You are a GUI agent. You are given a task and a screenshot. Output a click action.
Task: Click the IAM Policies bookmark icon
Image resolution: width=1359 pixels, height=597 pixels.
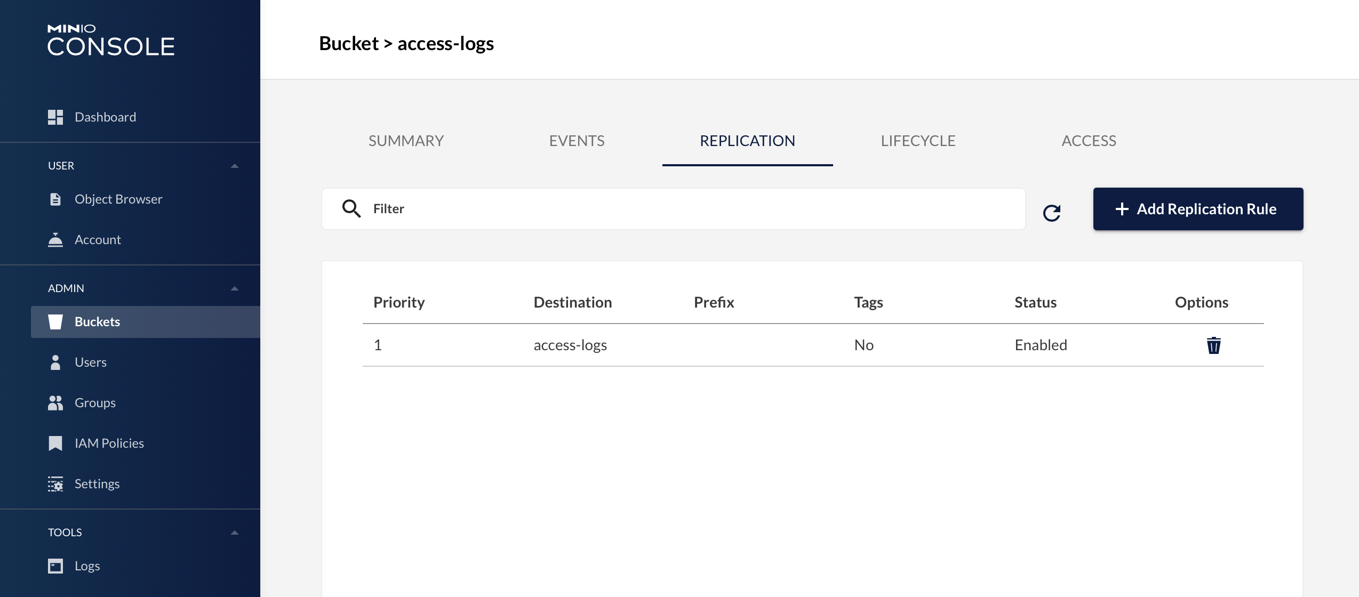pos(55,443)
